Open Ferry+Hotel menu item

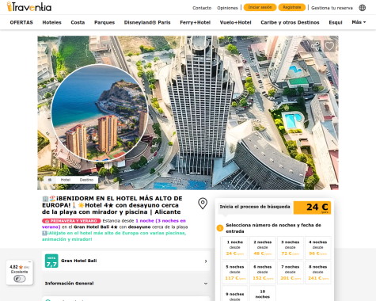[195, 22]
